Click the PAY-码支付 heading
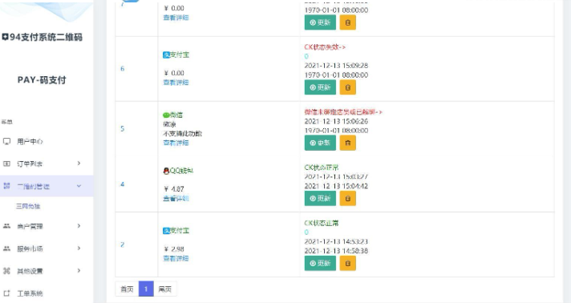 click(42, 80)
